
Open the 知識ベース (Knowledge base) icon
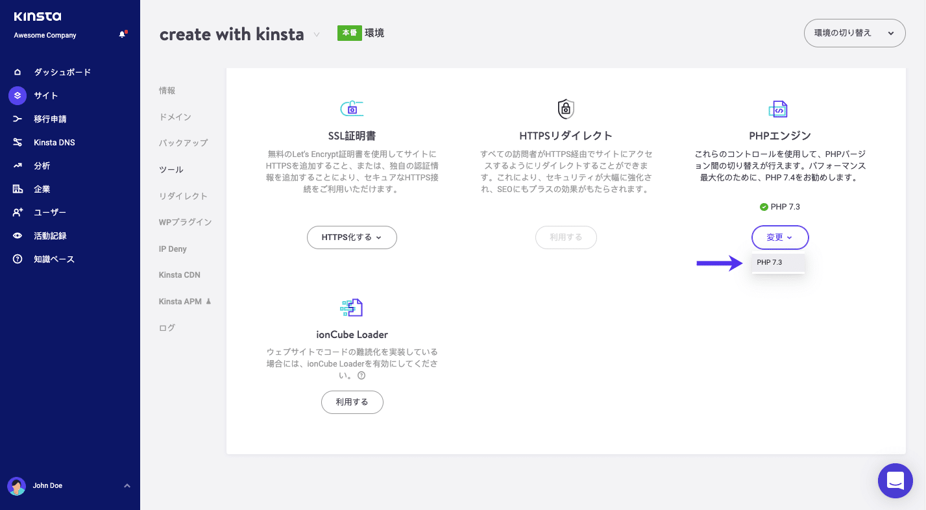[17, 259]
